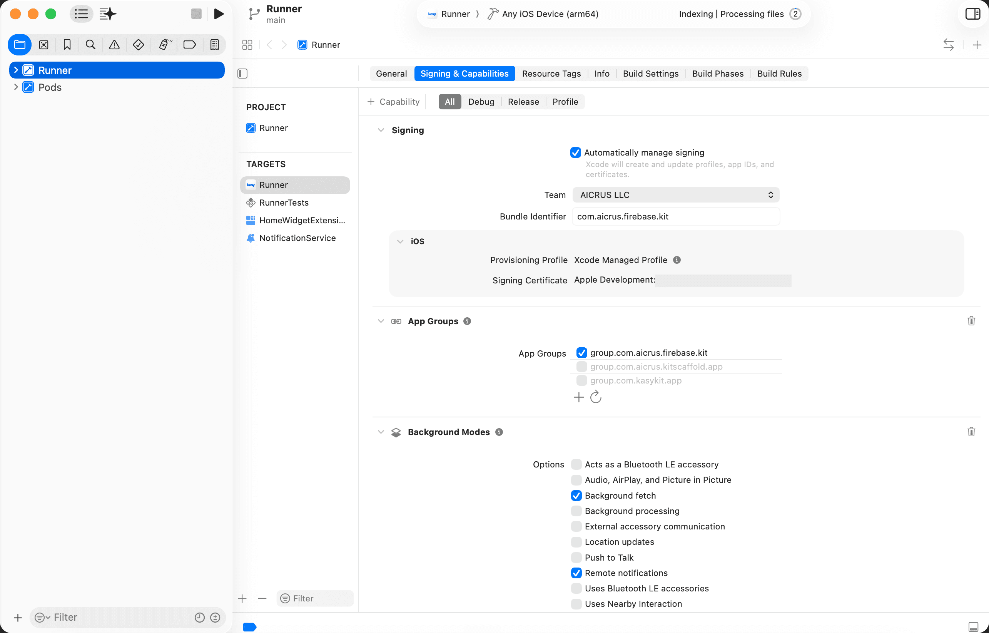Screen dimensions: 989x633
Task: Toggle Automatically manage signing
Action: click(575, 152)
